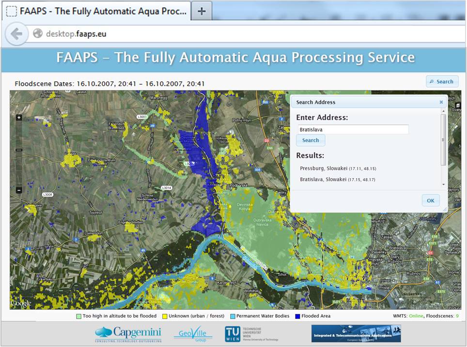
Task: Open the Search button above the map
Action: 441,82
